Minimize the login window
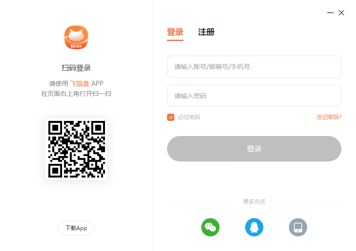Screen dimensions: 356x251 (330, 13)
